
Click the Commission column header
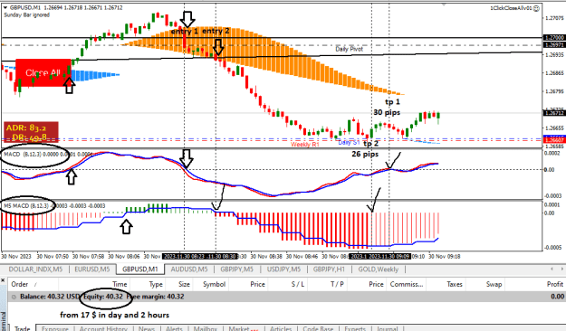click(x=407, y=284)
